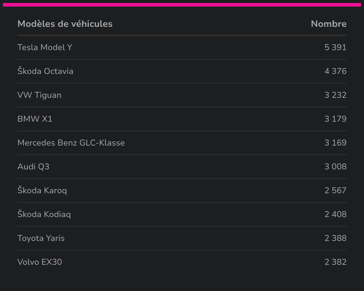Viewport: 364px width, 291px height.
Task: Click the value 3 179
Action: tap(335, 119)
